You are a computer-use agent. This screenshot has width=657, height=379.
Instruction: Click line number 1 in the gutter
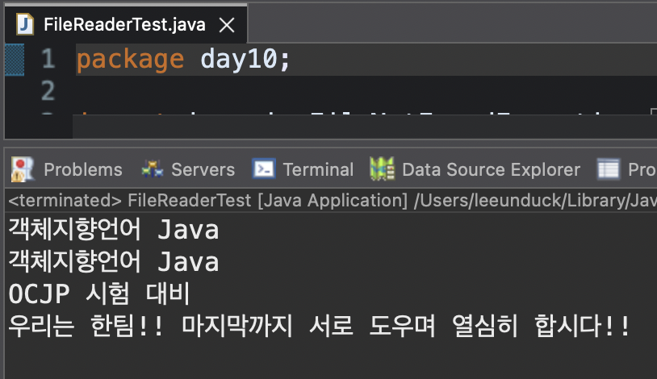[48, 59]
